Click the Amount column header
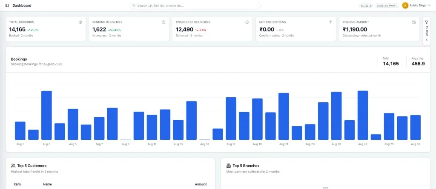 pos(201,184)
